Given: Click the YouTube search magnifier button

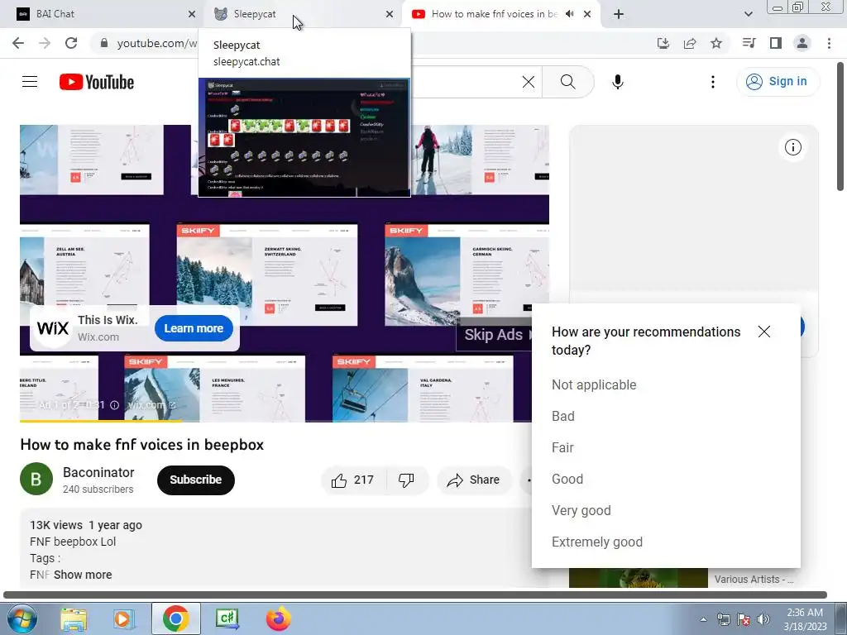Looking at the screenshot, I should point(567,82).
